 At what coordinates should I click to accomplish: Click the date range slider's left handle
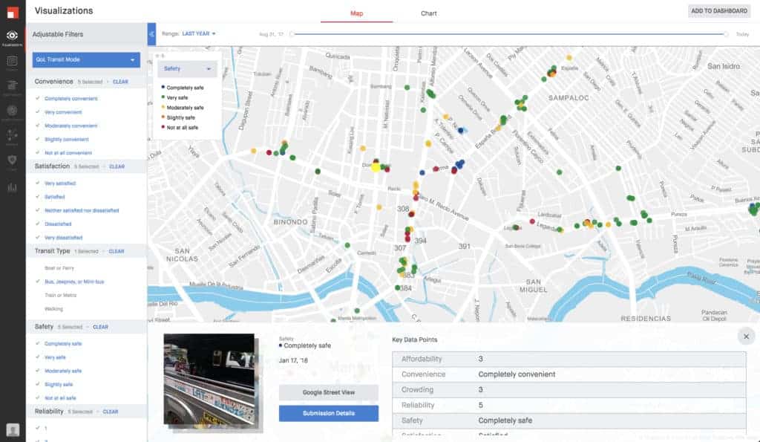pyautogui.click(x=292, y=34)
